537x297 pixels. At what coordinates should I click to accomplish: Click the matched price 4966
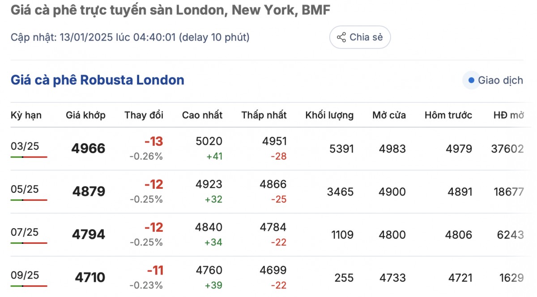[x=88, y=148]
